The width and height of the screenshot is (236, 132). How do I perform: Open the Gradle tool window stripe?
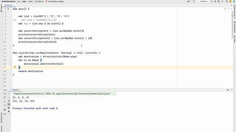point(235,39)
